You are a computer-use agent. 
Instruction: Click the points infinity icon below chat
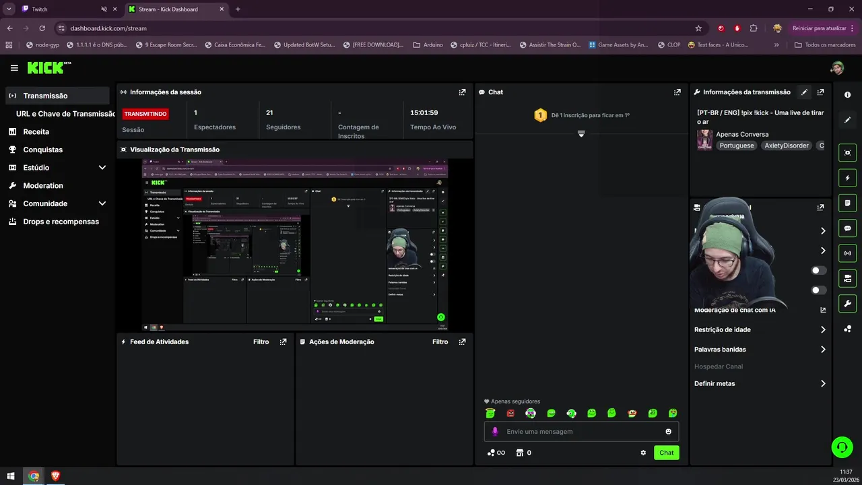coord(496,453)
